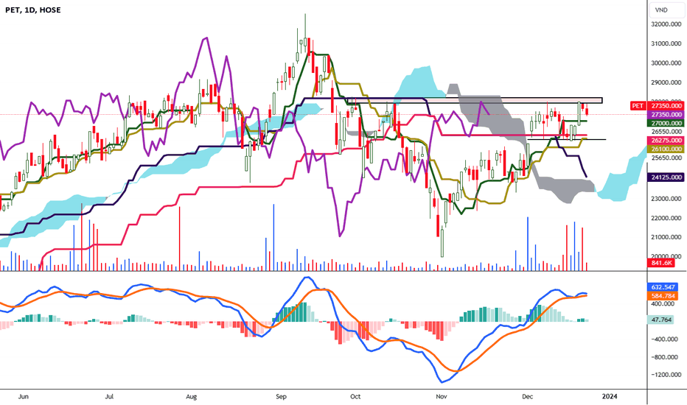The image size is (687, 405).
Task: Click the purple 27350.000 price label
Action: pos(666,114)
